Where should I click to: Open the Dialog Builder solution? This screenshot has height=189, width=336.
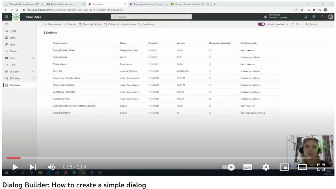tap(60, 57)
